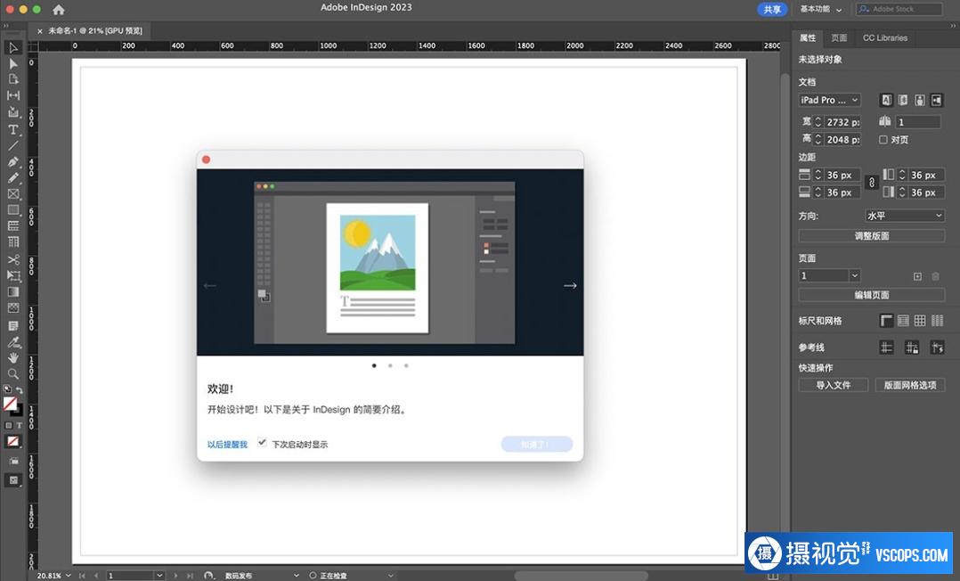This screenshot has width=960, height=581.
Task: Select the Zoom magnifier tool
Action: 12,374
